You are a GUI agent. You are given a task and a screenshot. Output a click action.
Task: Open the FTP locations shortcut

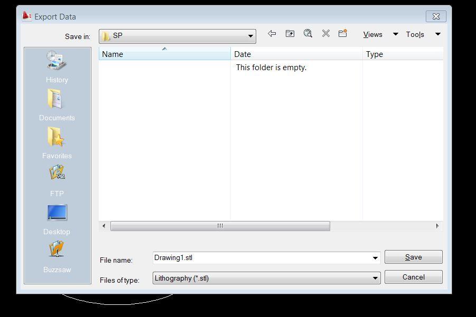[x=57, y=181]
